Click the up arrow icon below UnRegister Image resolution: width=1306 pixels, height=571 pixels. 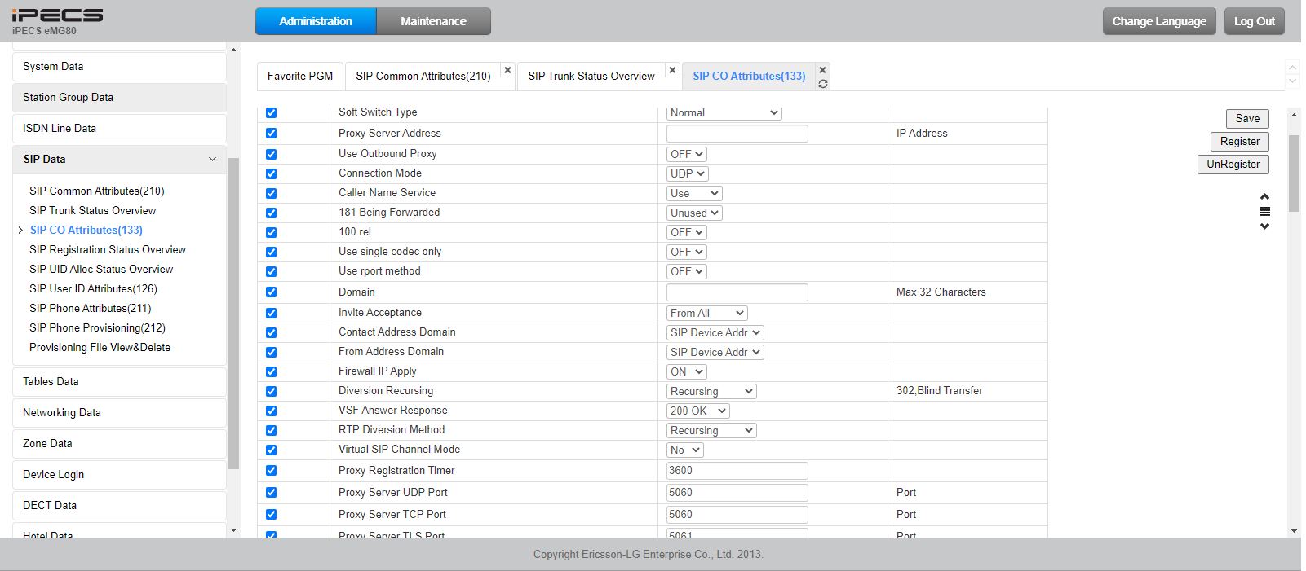click(x=1264, y=196)
